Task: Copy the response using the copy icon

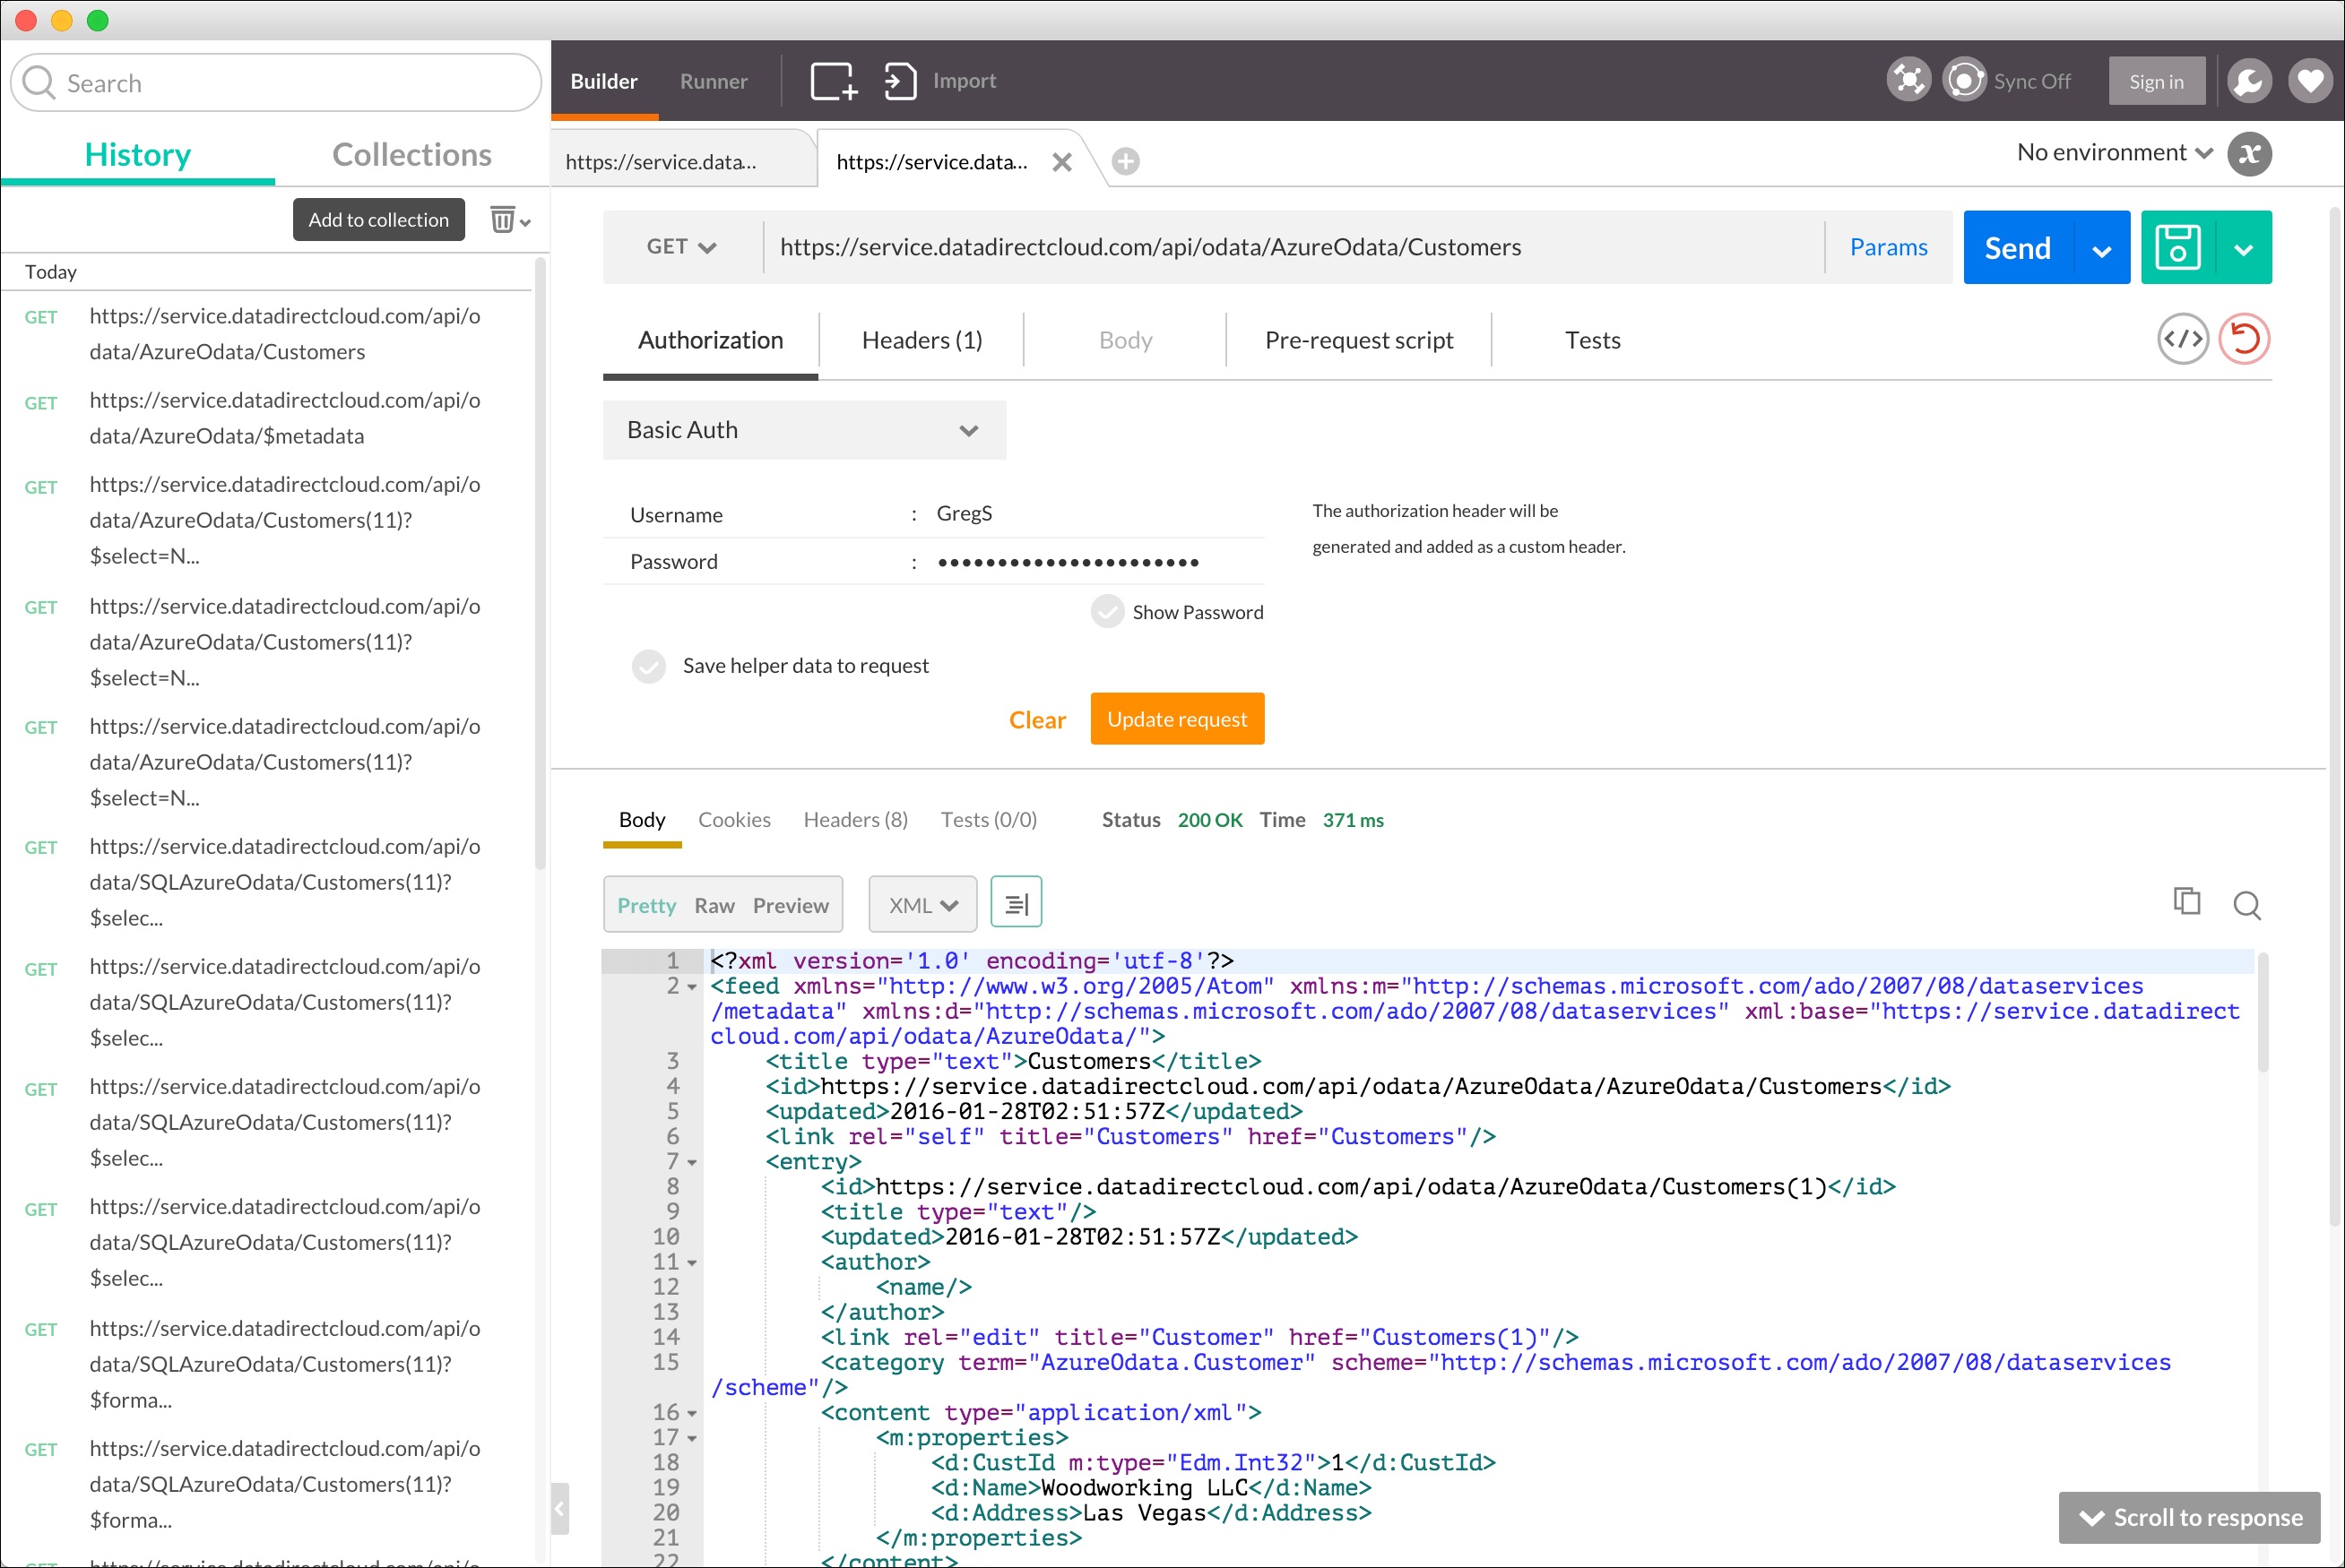Action: [2187, 902]
